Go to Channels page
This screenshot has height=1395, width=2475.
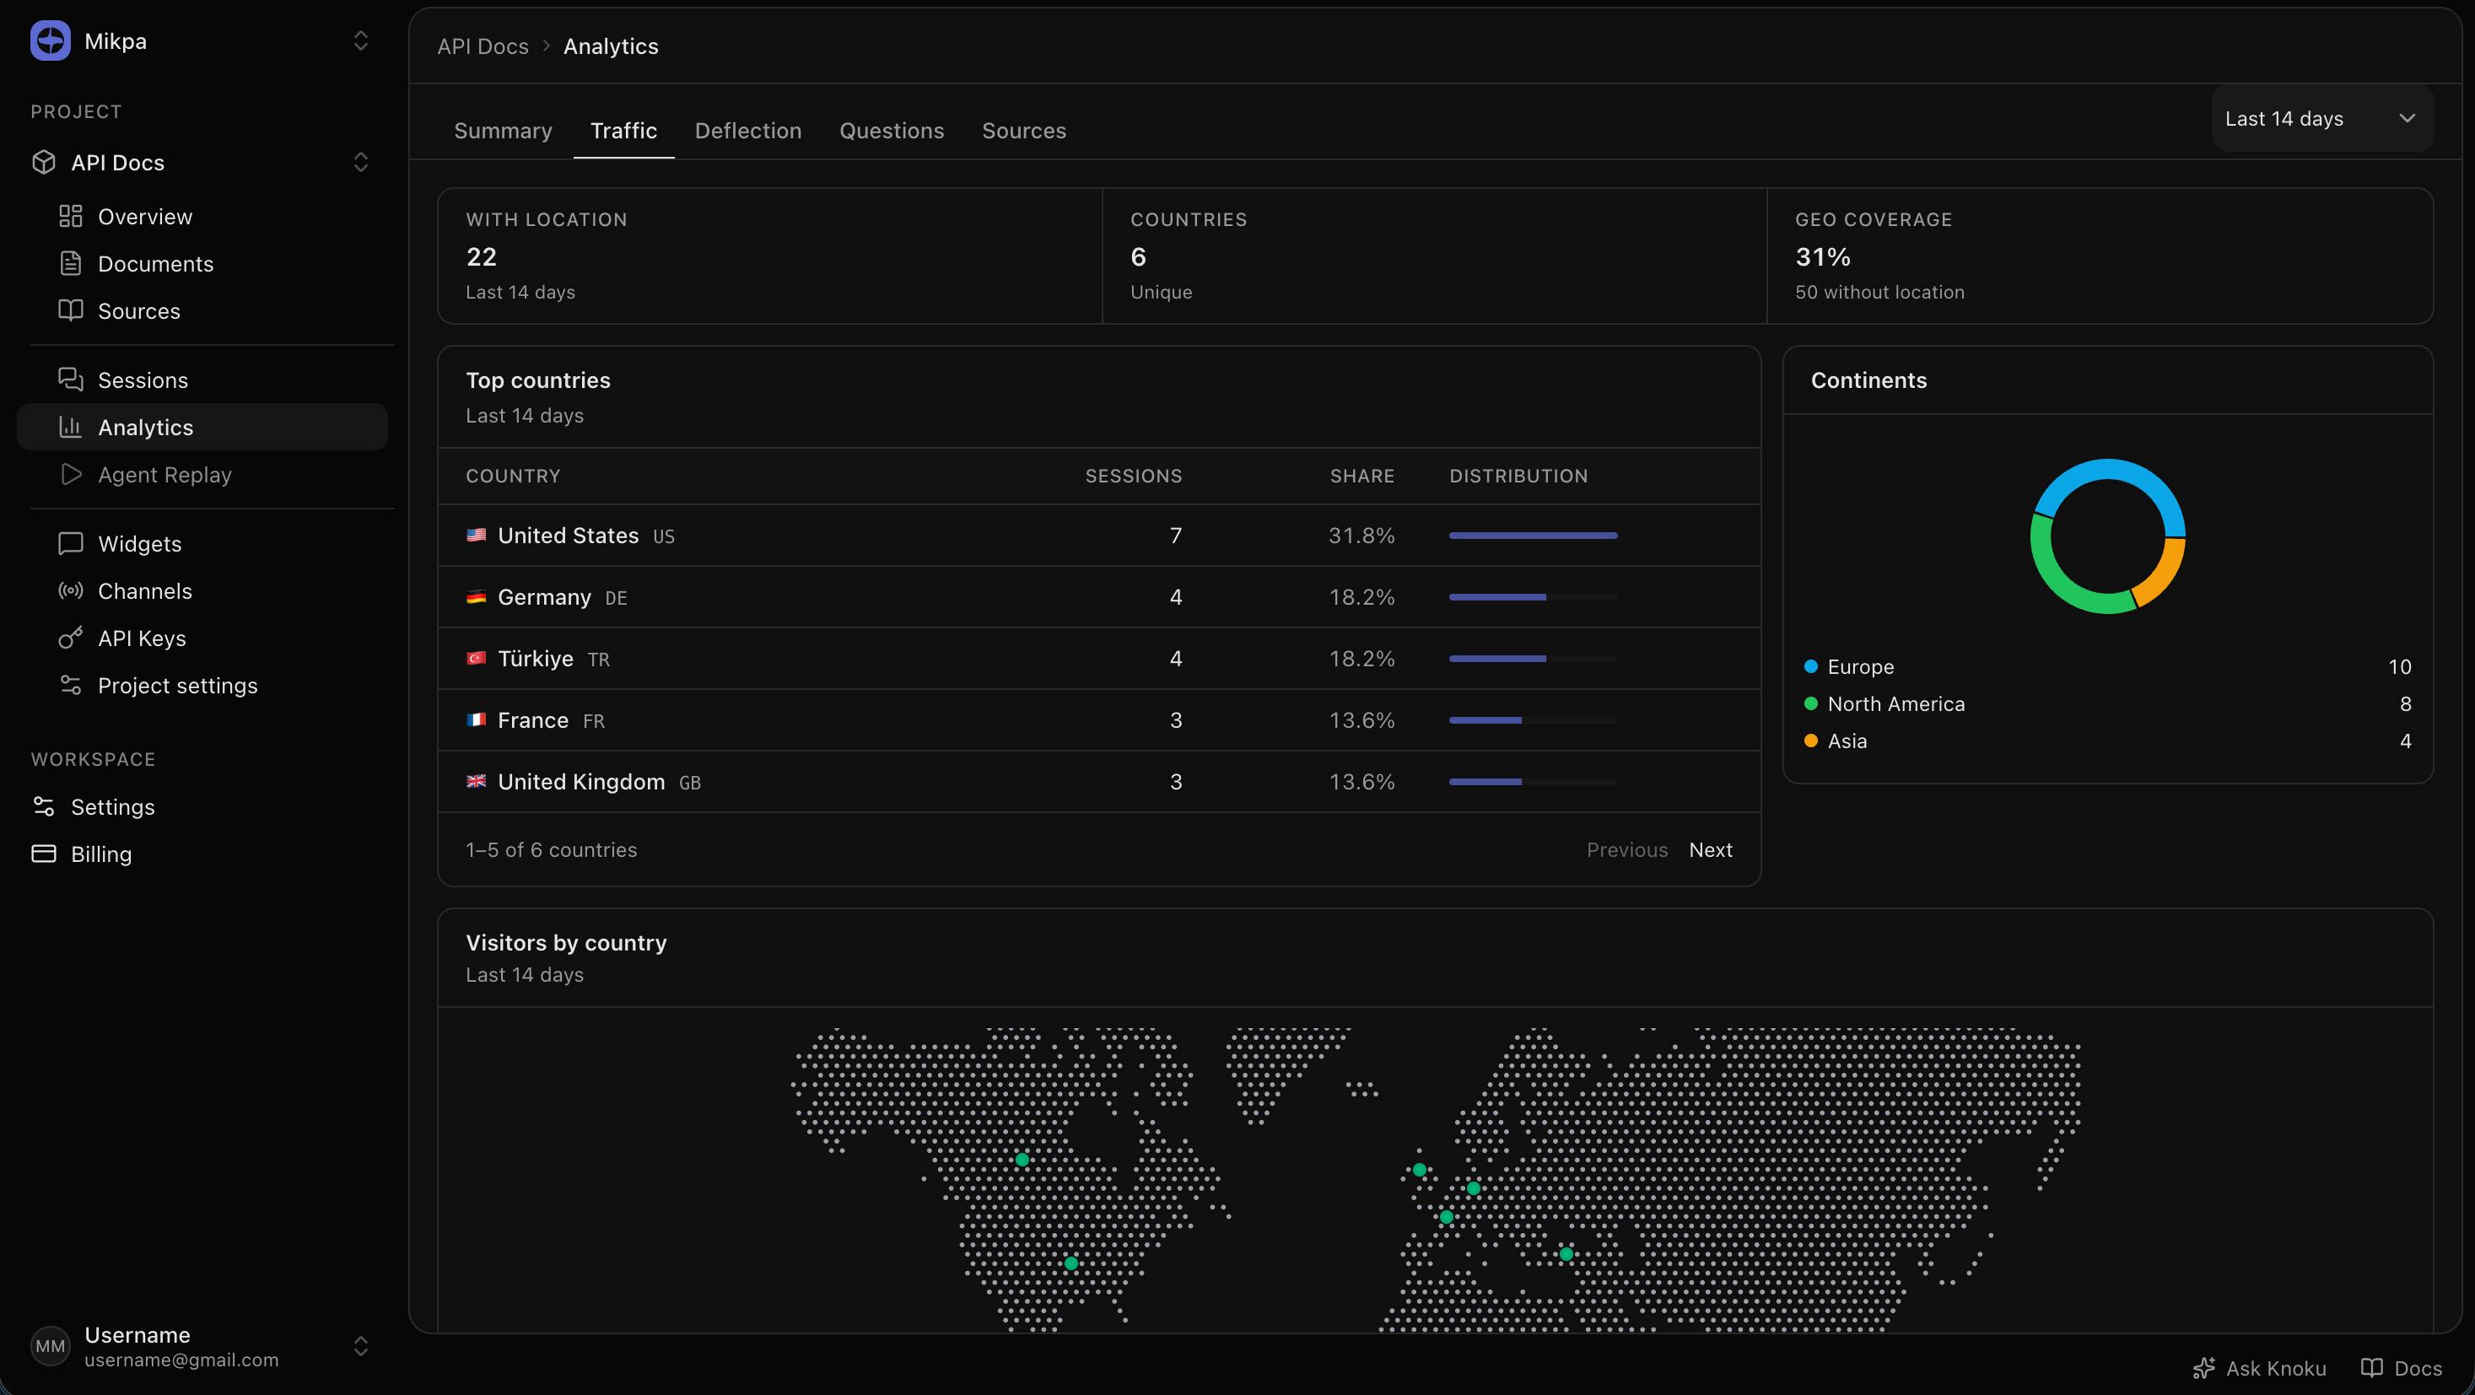pos(202,590)
